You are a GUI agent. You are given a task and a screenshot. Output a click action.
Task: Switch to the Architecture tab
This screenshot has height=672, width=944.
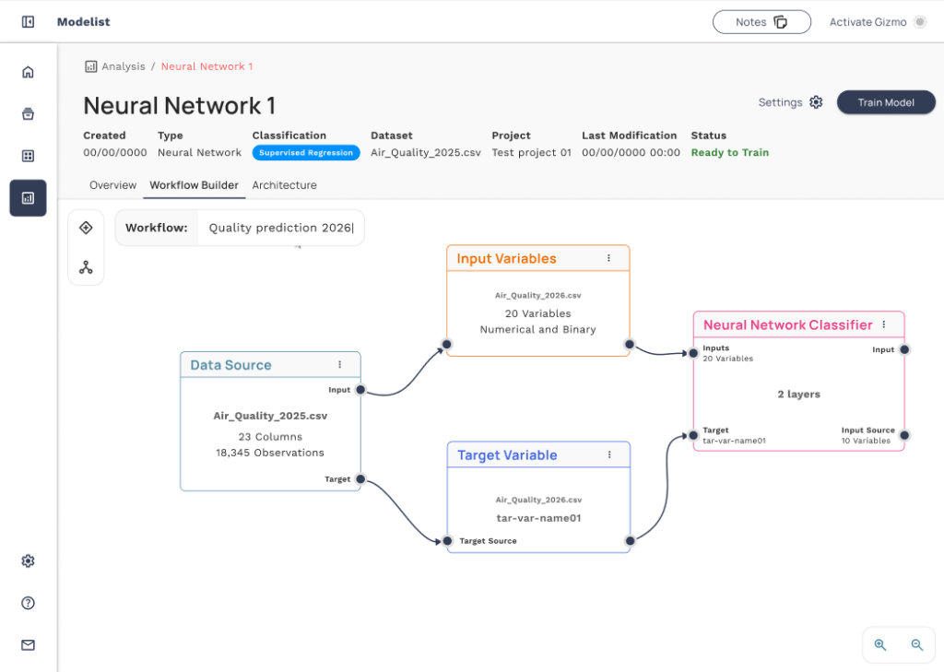pyautogui.click(x=284, y=185)
